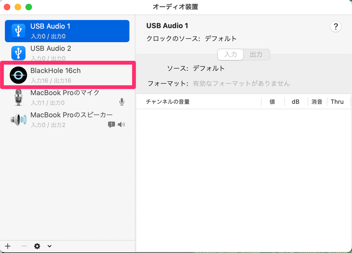The image size is (352, 253).
Task: Click 入力1 / 出力0 text under マイク
Action: pos(48,103)
